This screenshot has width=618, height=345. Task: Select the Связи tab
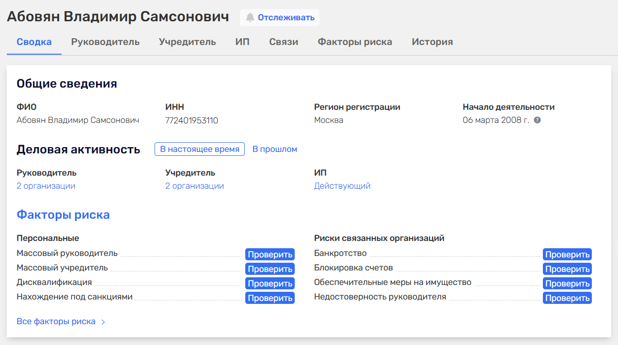pyautogui.click(x=283, y=42)
